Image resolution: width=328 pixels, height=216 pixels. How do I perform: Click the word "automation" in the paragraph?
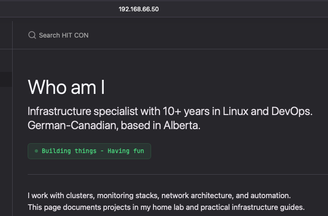271,195
